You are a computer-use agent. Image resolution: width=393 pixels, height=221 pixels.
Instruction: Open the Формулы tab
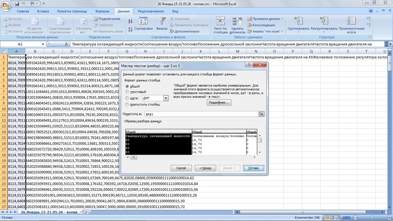(102, 11)
